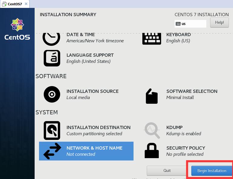233x179 pixels.
Task: Switch to the CentOS7 tab
Action: [15, 4]
